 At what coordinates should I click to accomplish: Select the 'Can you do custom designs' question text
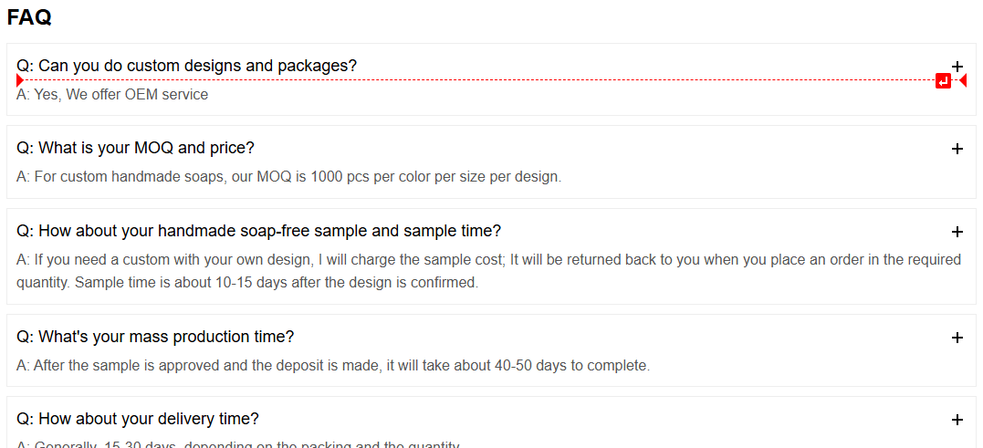pyautogui.click(x=187, y=65)
